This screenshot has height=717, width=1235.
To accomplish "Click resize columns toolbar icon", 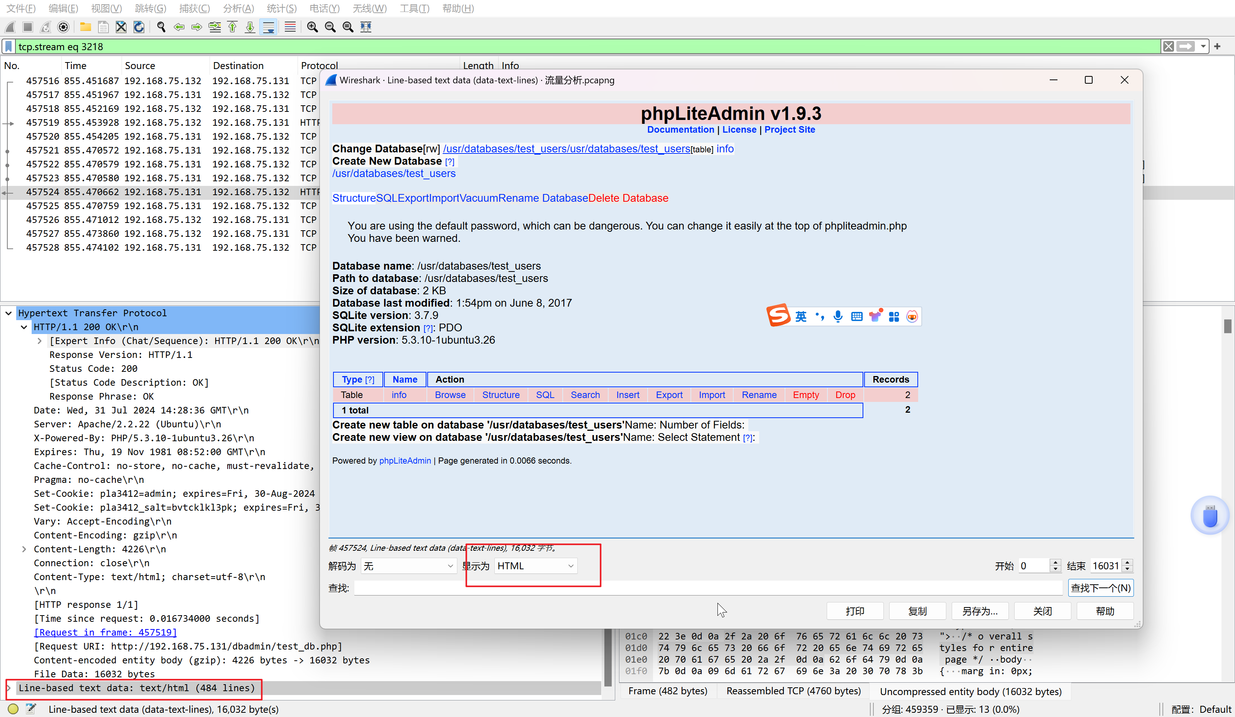I will point(365,27).
